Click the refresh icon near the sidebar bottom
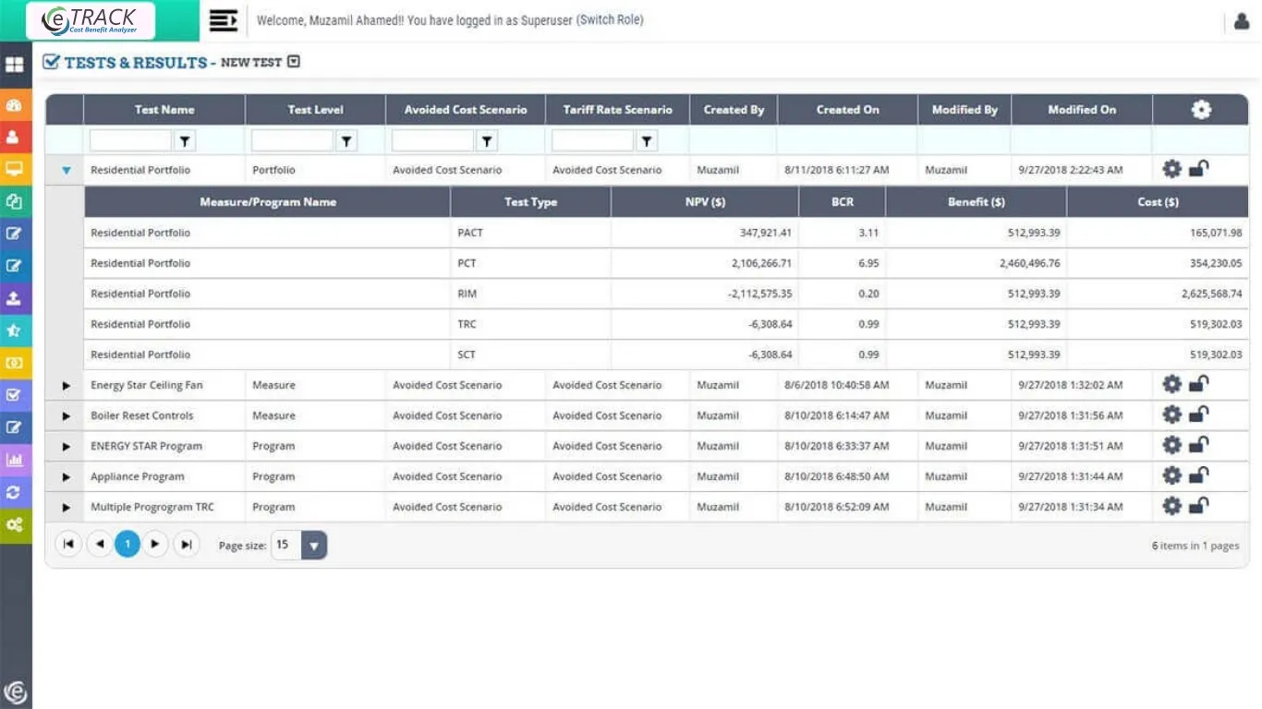1262x709 pixels. coord(15,491)
